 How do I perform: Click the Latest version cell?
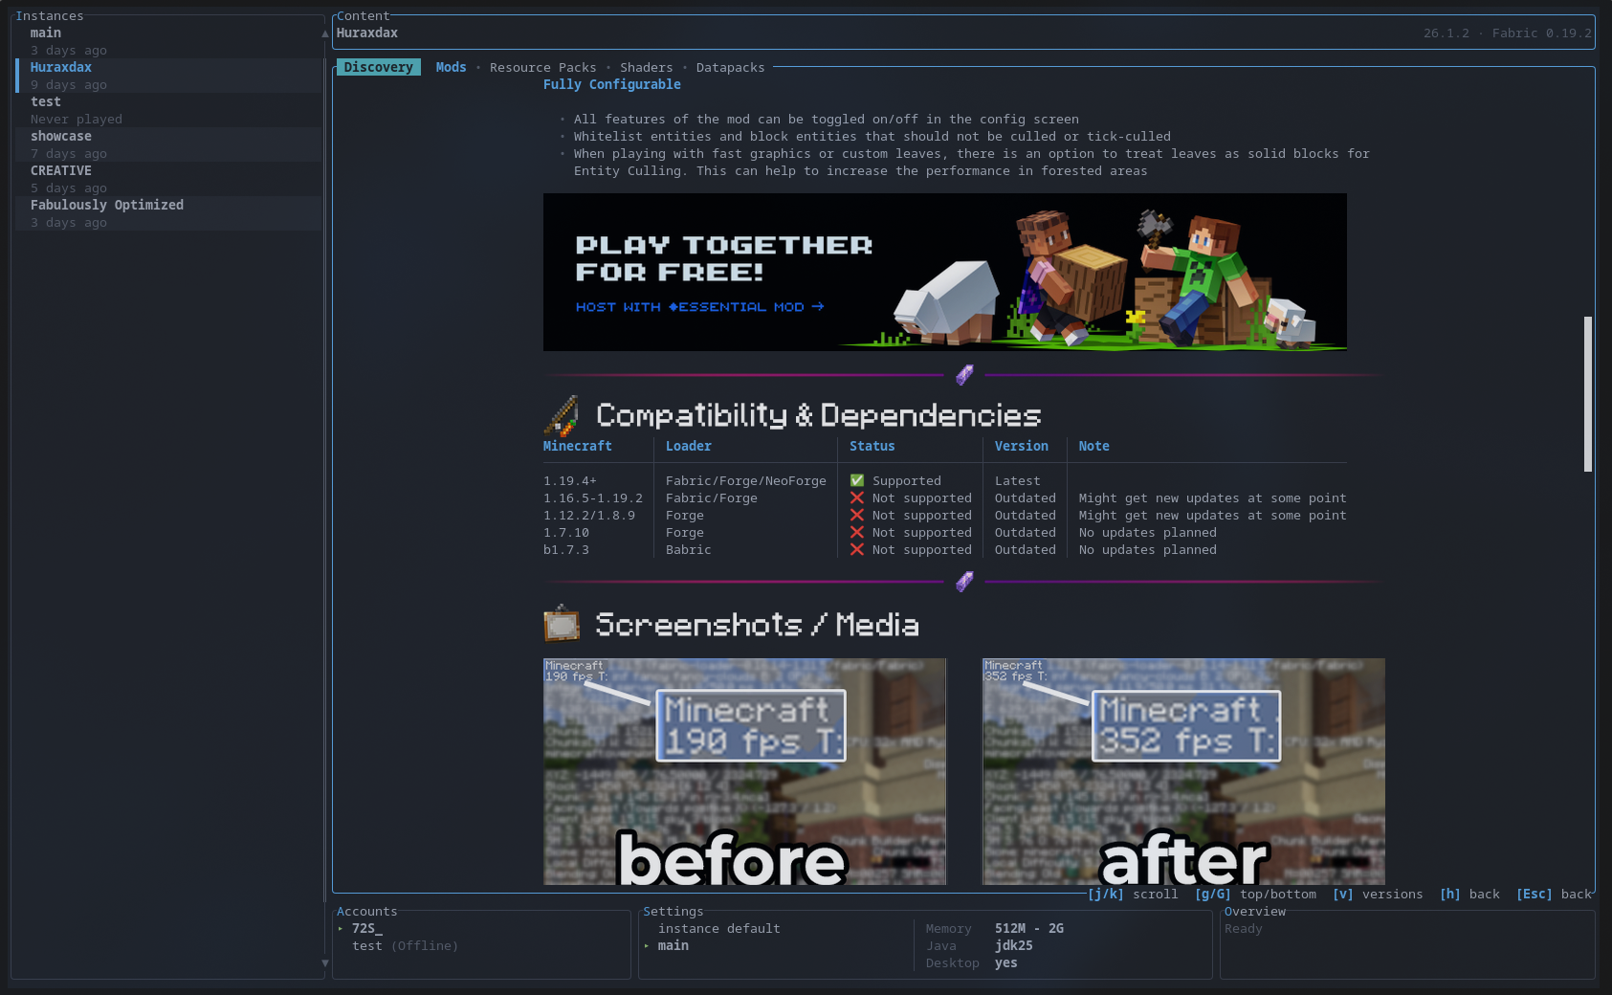pos(1018,480)
